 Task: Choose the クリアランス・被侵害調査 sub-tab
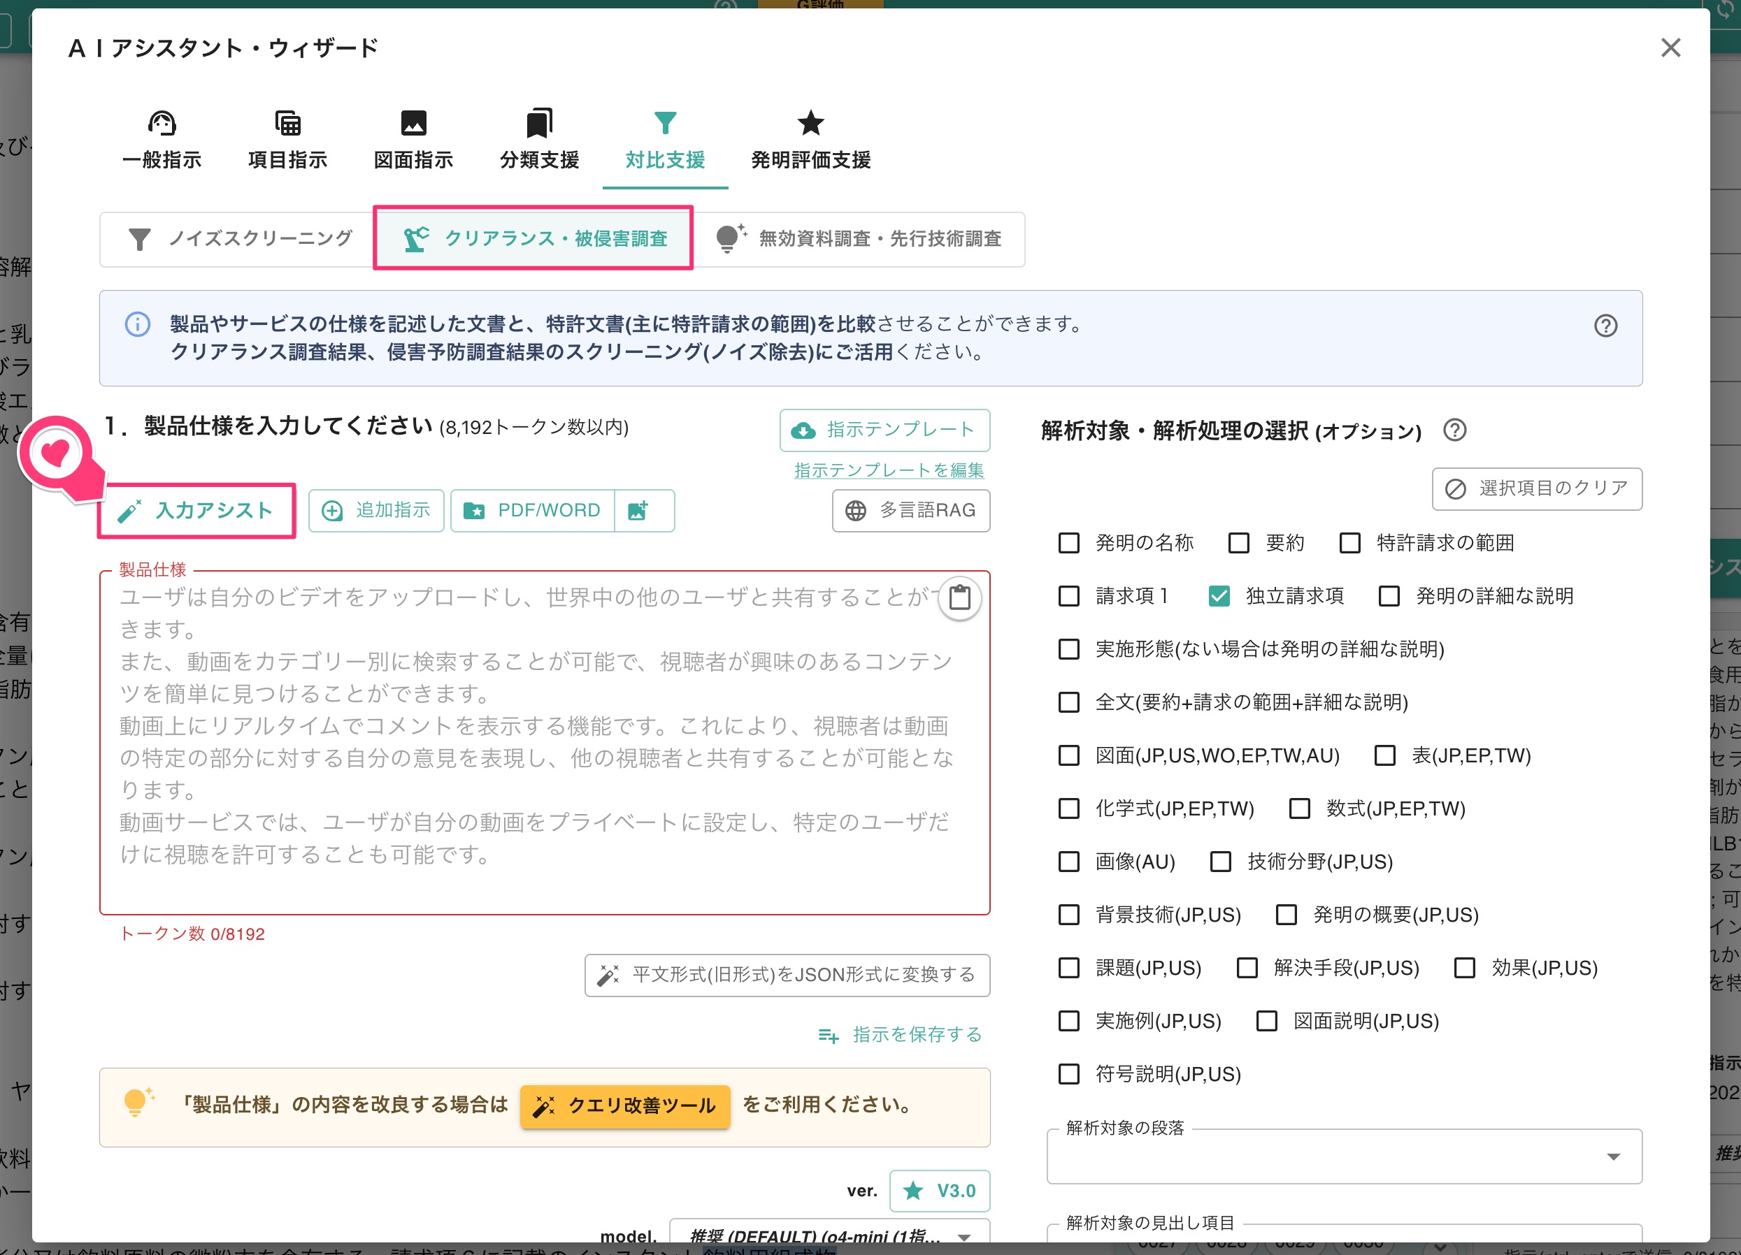533,238
